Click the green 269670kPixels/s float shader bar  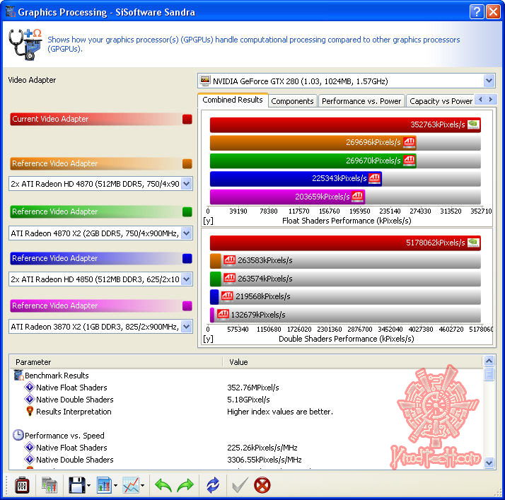coord(313,161)
